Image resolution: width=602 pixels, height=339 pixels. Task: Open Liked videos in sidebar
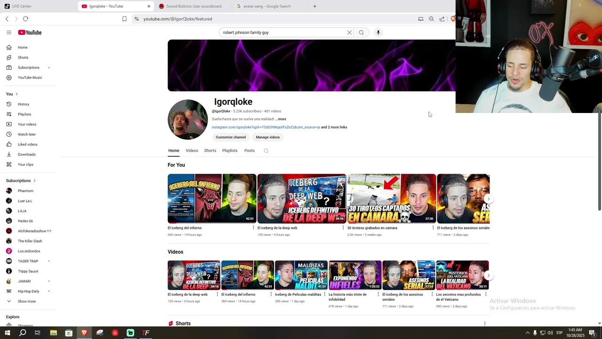pos(28,145)
